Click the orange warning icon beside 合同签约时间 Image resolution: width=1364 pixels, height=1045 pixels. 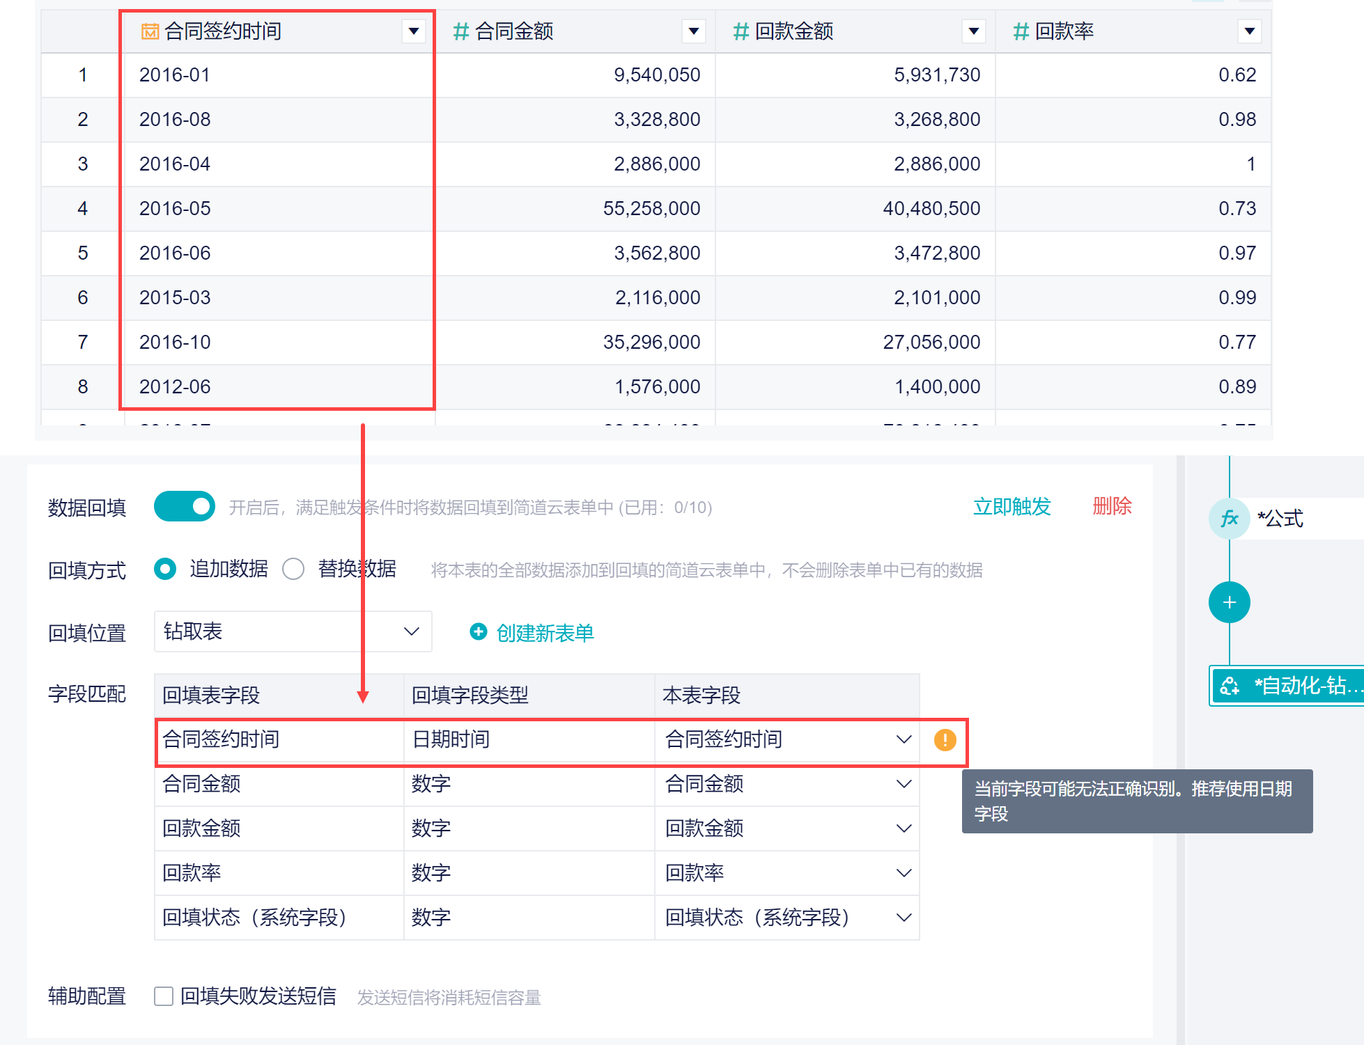click(945, 739)
